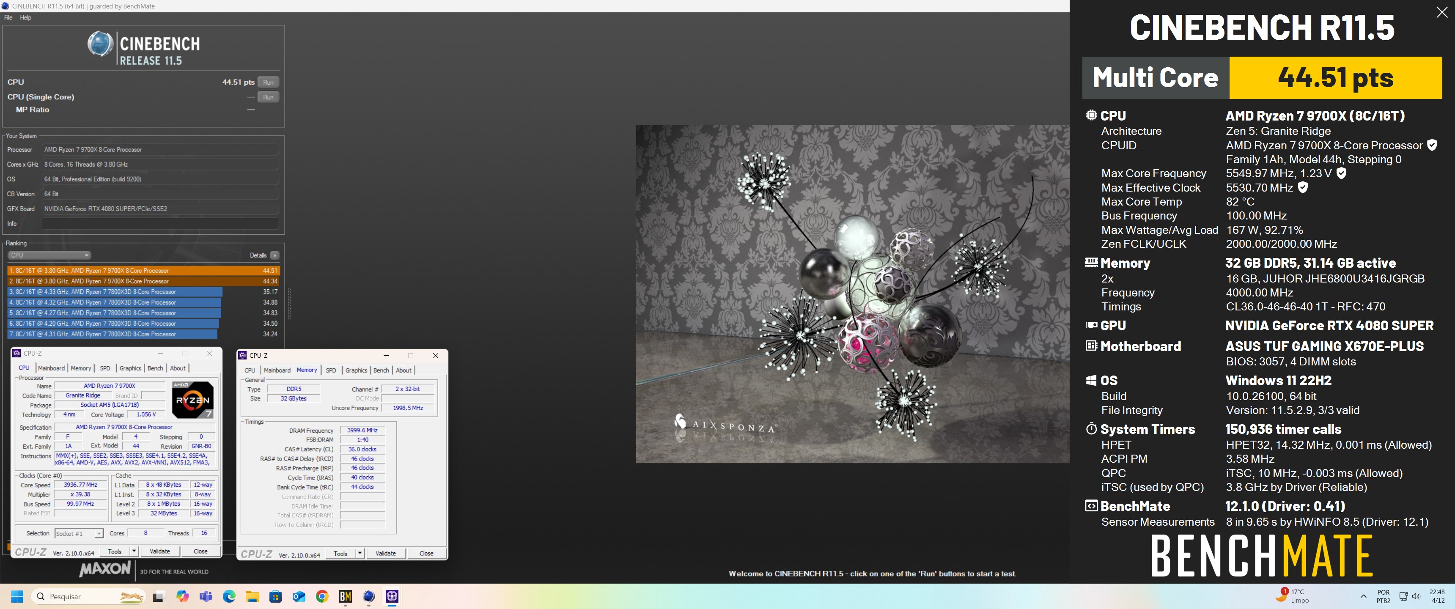
Task: Click the CPU-Z icon in the CPU window title bar
Action: [17, 353]
